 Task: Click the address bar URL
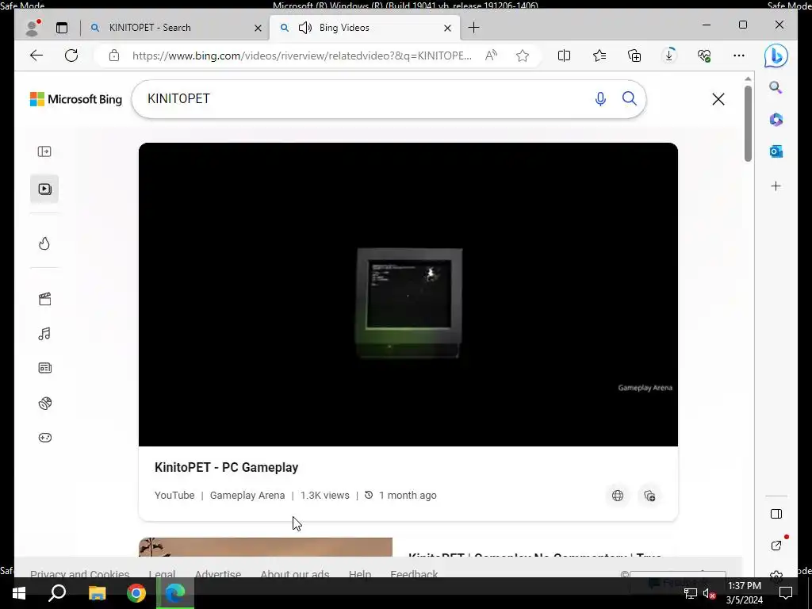tap(302, 56)
